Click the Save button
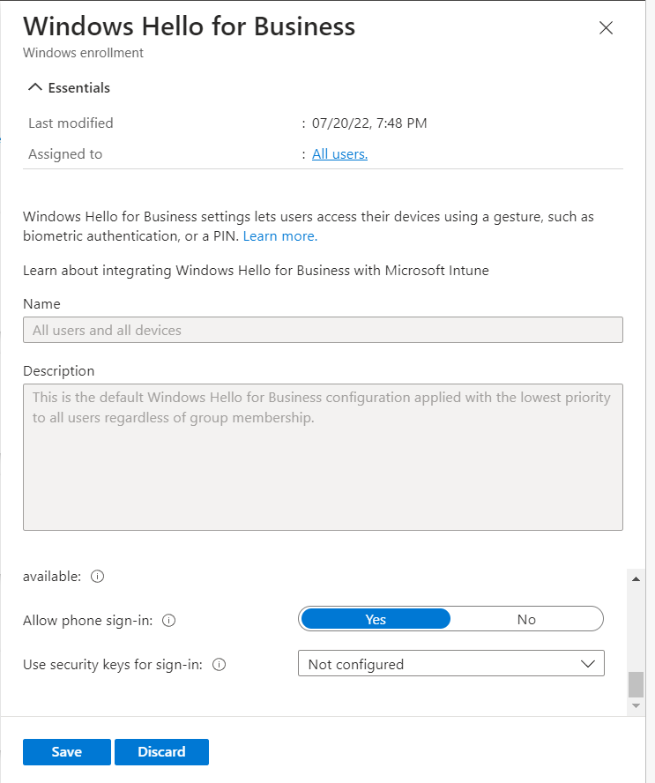The height and width of the screenshot is (783, 655). (x=66, y=751)
